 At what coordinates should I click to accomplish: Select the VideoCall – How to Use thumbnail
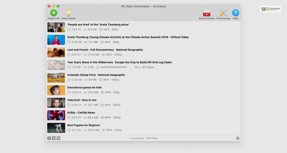tap(56, 103)
